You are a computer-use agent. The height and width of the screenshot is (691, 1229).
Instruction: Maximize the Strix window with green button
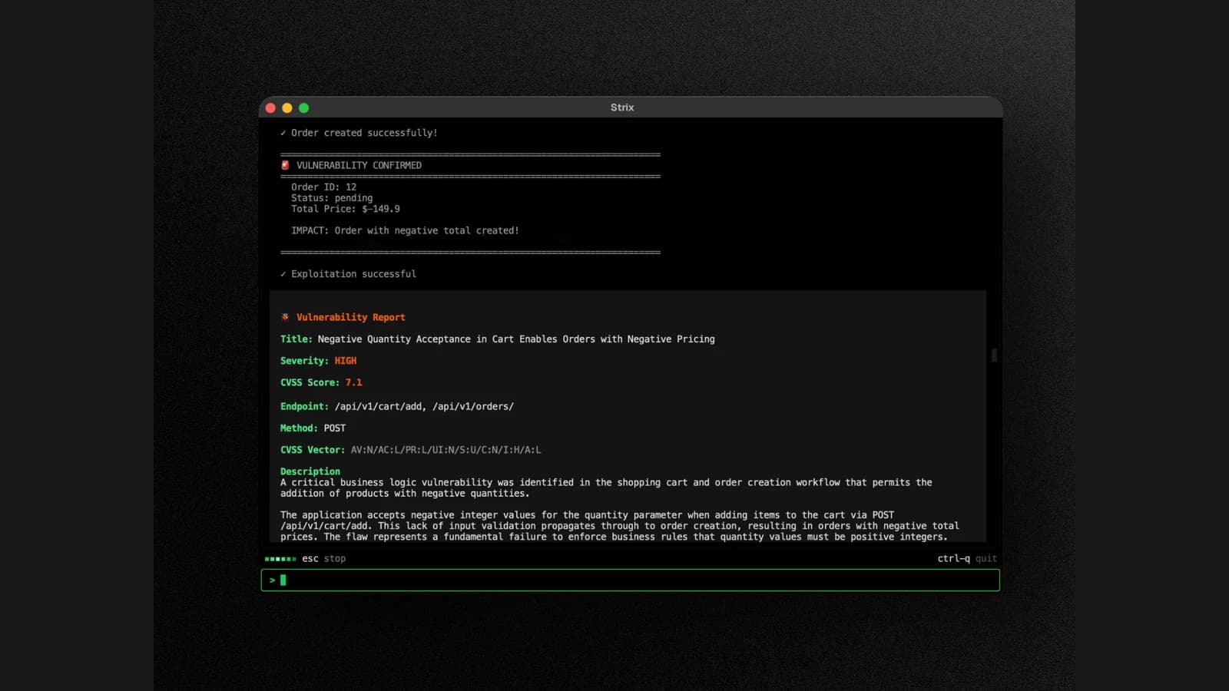tap(304, 108)
